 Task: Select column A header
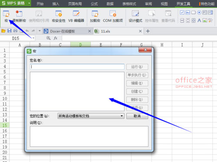click(20, 45)
